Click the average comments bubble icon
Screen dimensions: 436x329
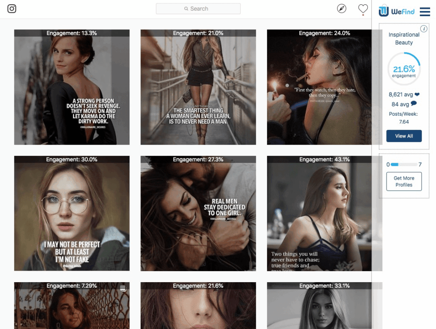point(414,104)
